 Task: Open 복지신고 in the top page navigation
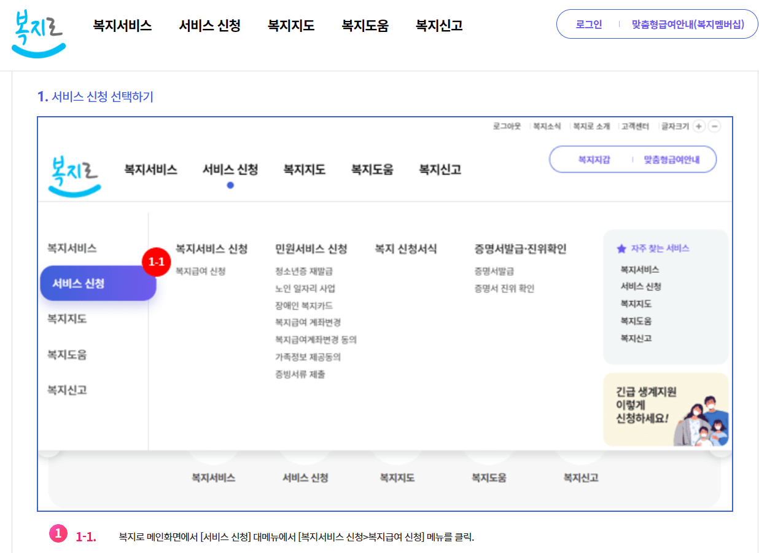point(439,26)
